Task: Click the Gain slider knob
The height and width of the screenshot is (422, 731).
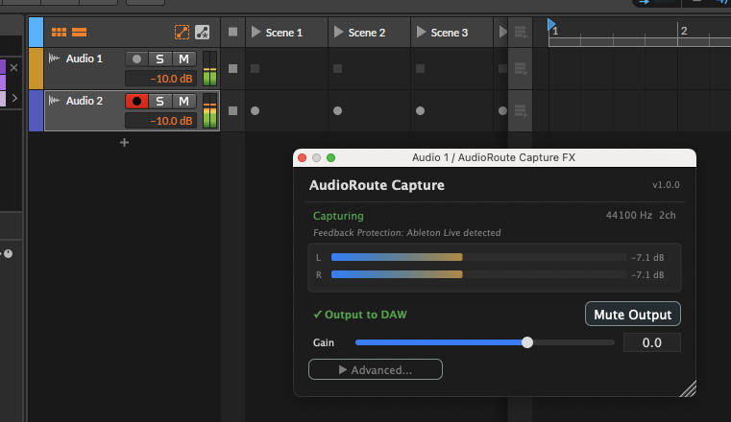Action: tap(527, 342)
